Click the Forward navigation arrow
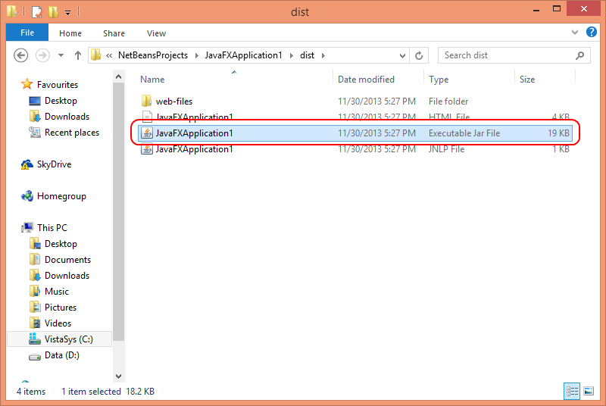Screen dimensions: 606x406 (x=42, y=55)
